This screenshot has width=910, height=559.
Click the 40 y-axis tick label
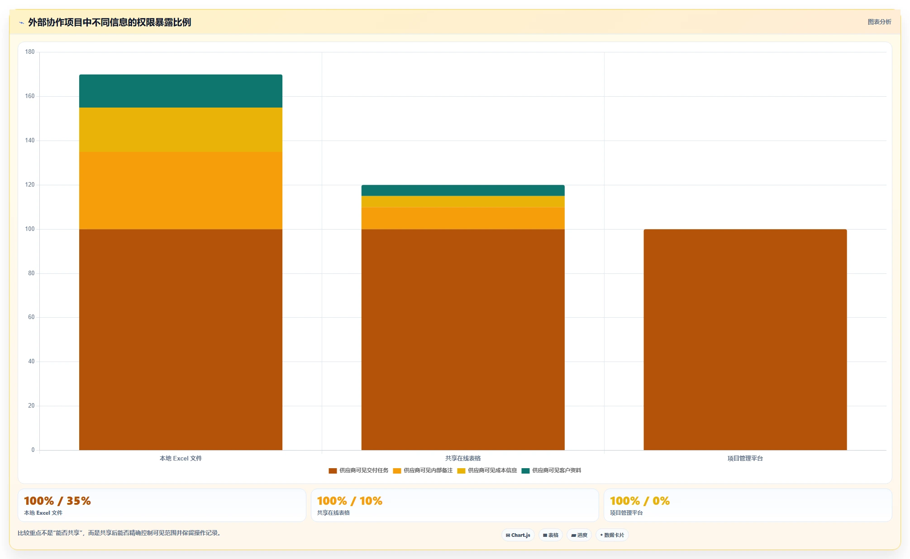coord(31,362)
